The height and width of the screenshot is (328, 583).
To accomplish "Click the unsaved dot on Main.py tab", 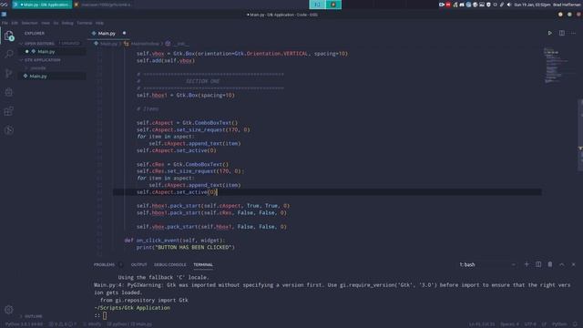I will point(124,33).
